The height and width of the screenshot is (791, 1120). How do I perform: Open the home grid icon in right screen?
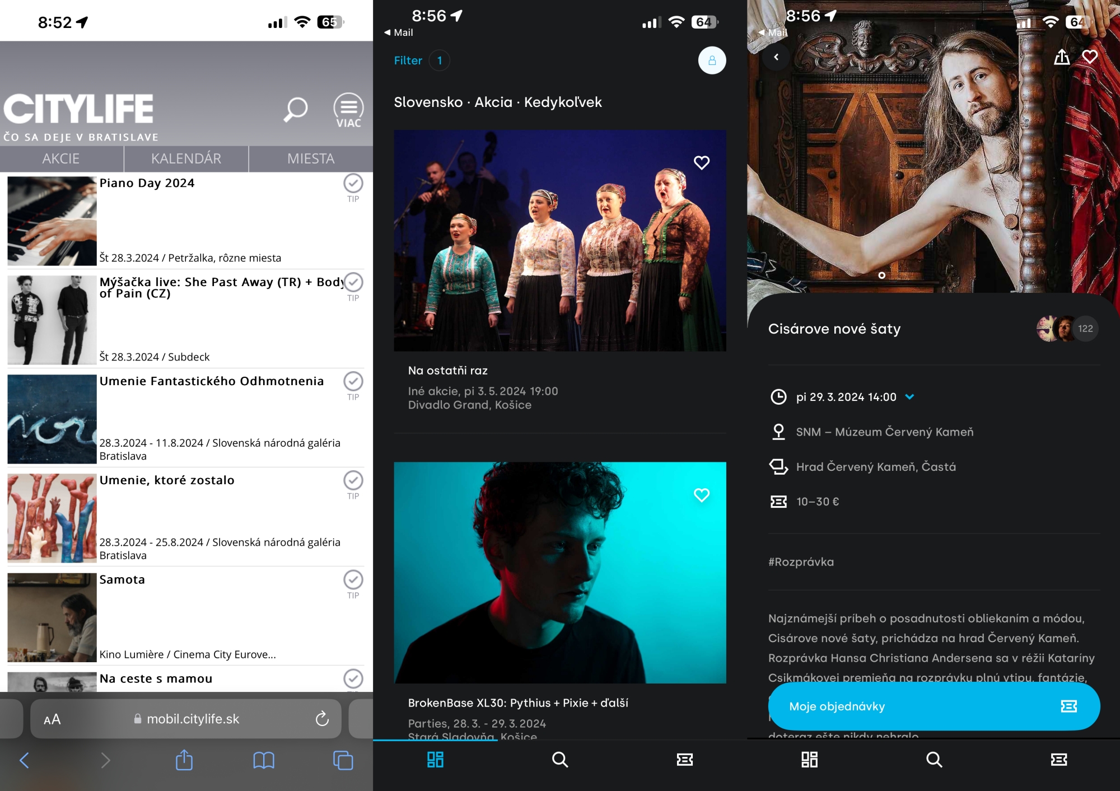(809, 760)
